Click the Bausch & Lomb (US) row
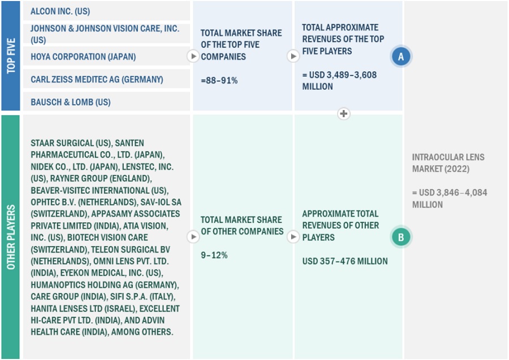509x360 pixels. click(x=71, y=102)
